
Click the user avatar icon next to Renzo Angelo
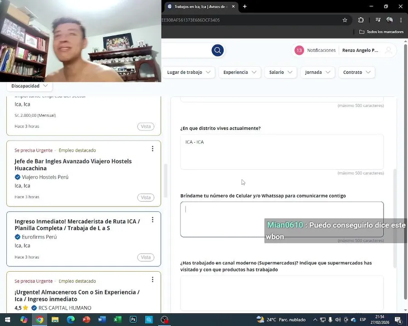(x=389, y=50)
